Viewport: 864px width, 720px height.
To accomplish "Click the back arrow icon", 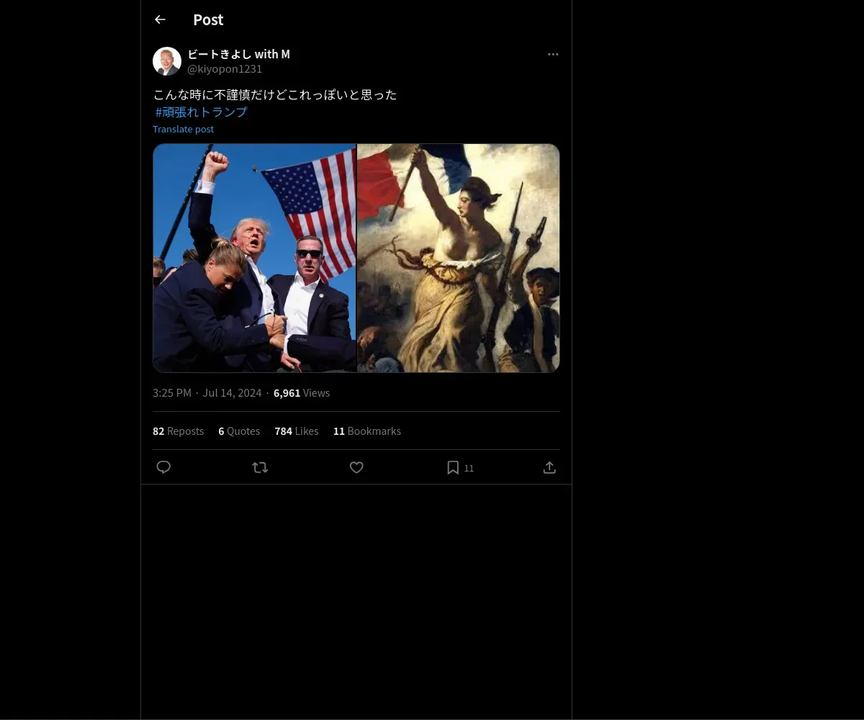I will pos(160,19).
